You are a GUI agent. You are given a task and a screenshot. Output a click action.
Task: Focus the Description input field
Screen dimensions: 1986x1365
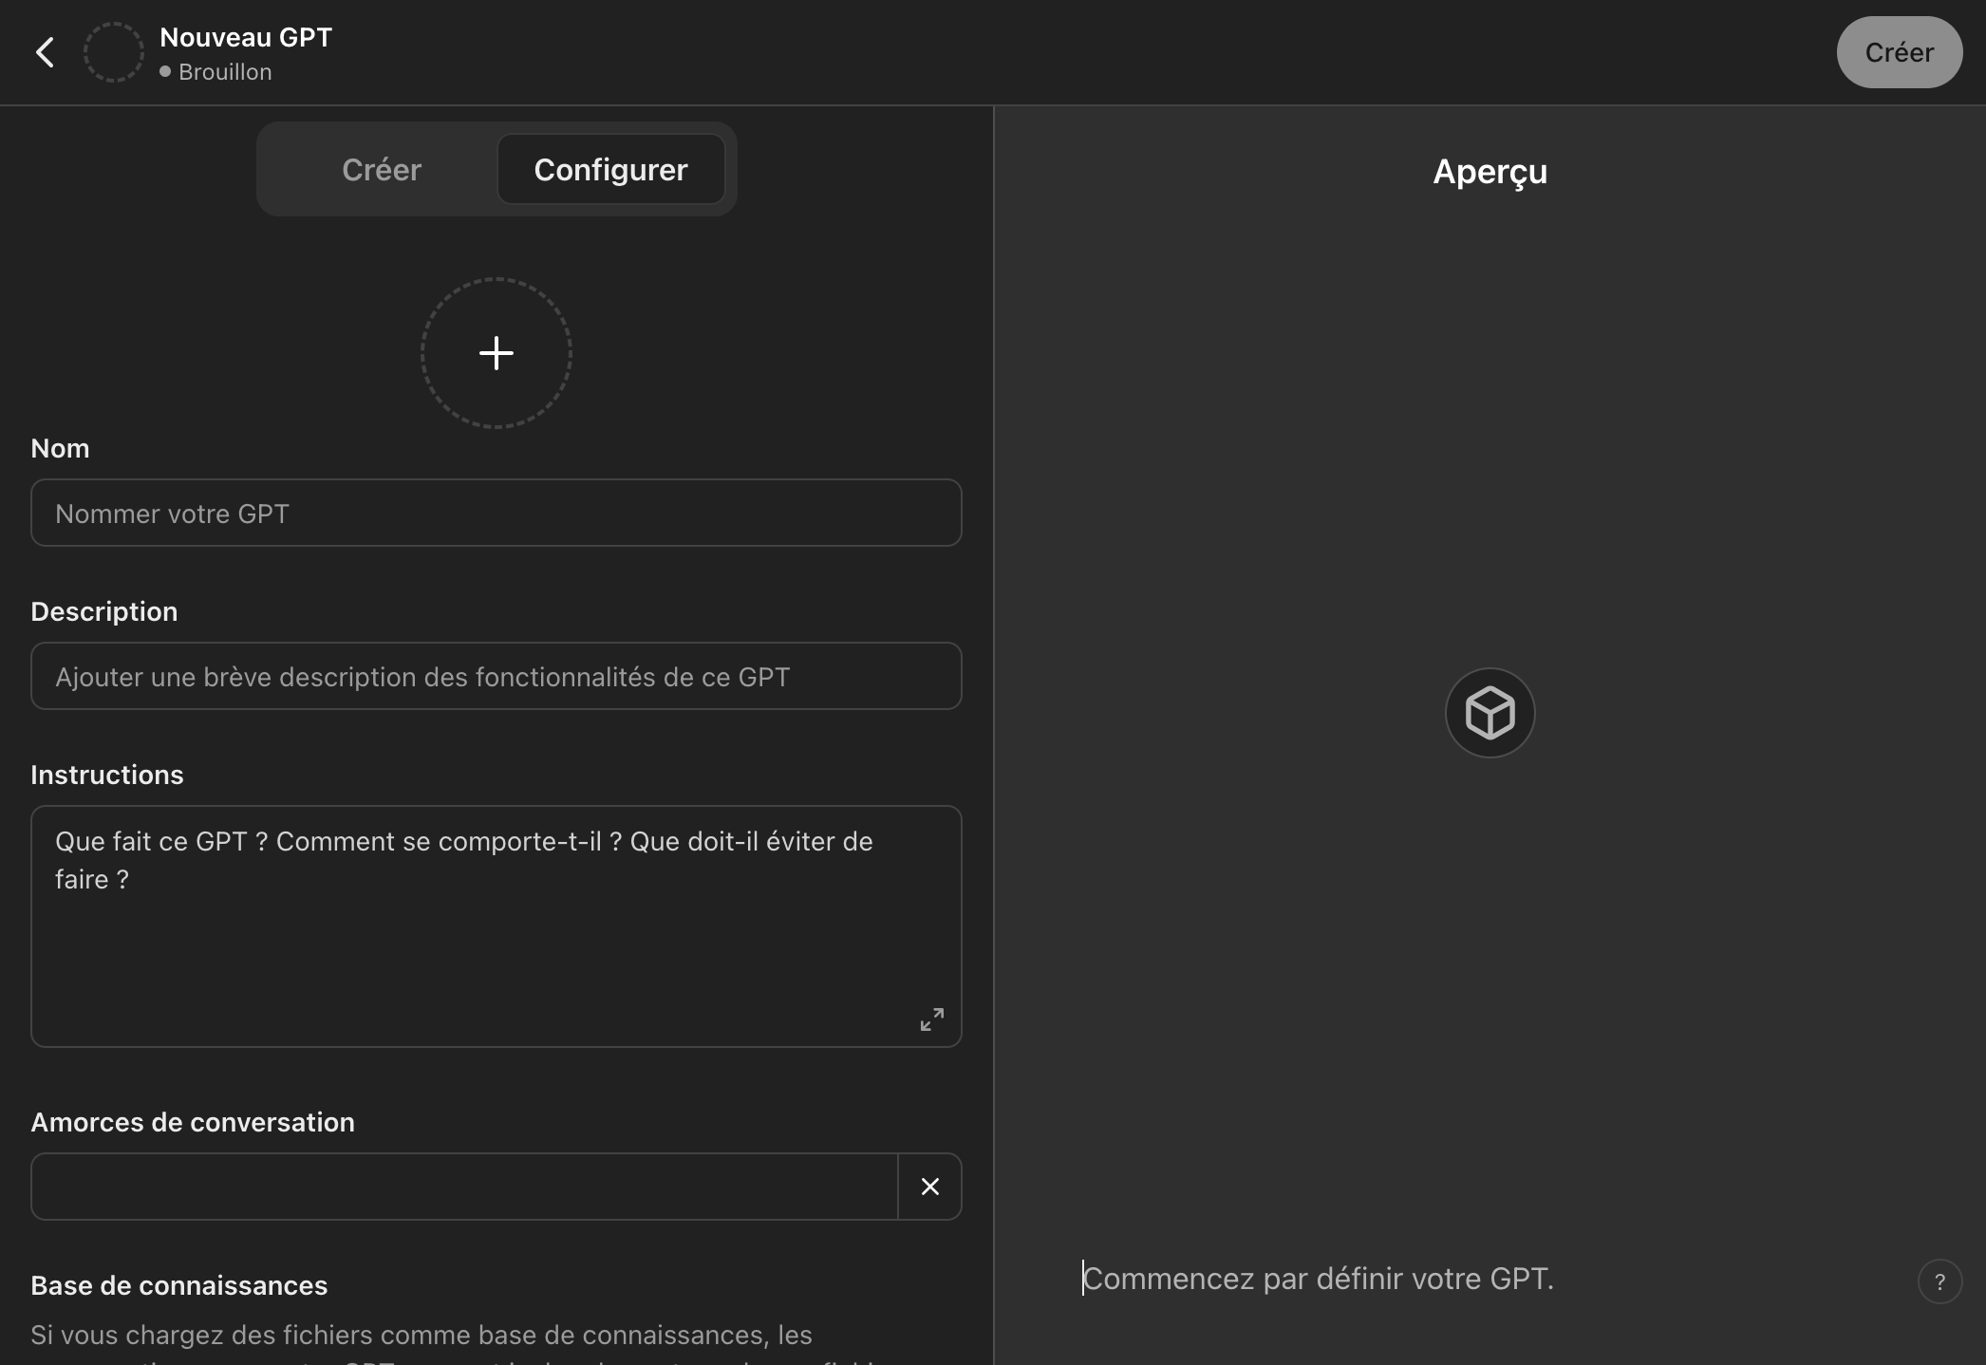[496, 676]
